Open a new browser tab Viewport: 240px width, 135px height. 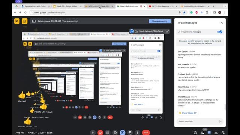(x=213, y=6)
